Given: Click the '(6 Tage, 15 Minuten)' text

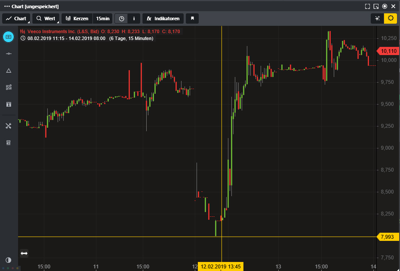Looking at the screenshot, I should [x=131, y=39].
